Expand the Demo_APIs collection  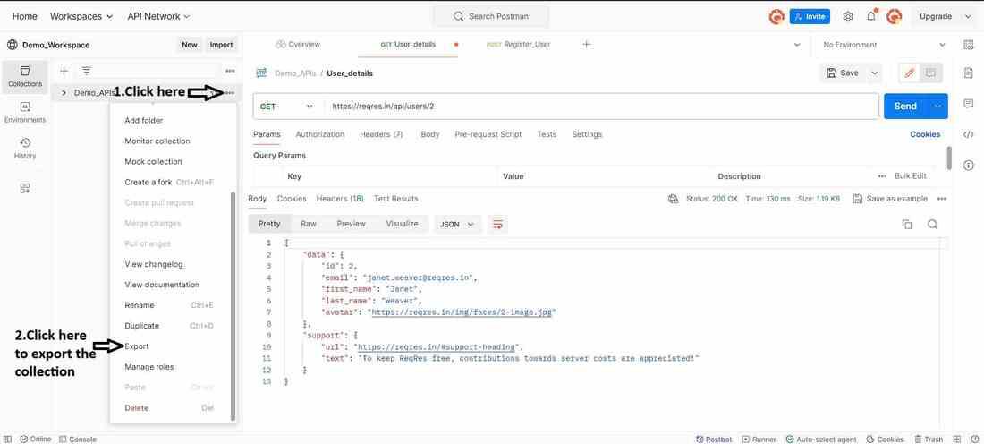click(64, 92)
